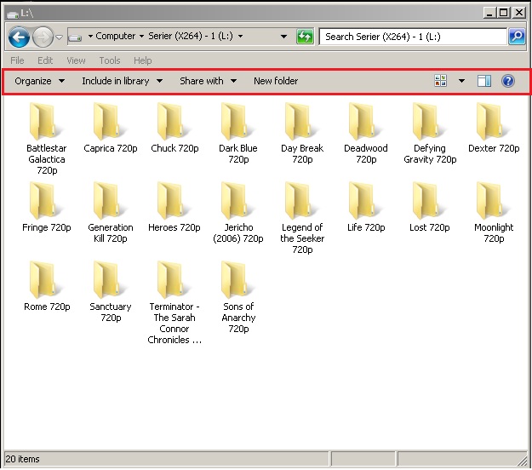
Task: Select Sons of Anarchy 720p folder
Action: pyautogui.click(x=238, y=297)
